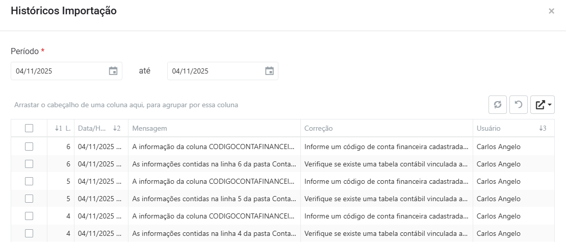
Task: Click the end date input field
Action: [215, 71]
